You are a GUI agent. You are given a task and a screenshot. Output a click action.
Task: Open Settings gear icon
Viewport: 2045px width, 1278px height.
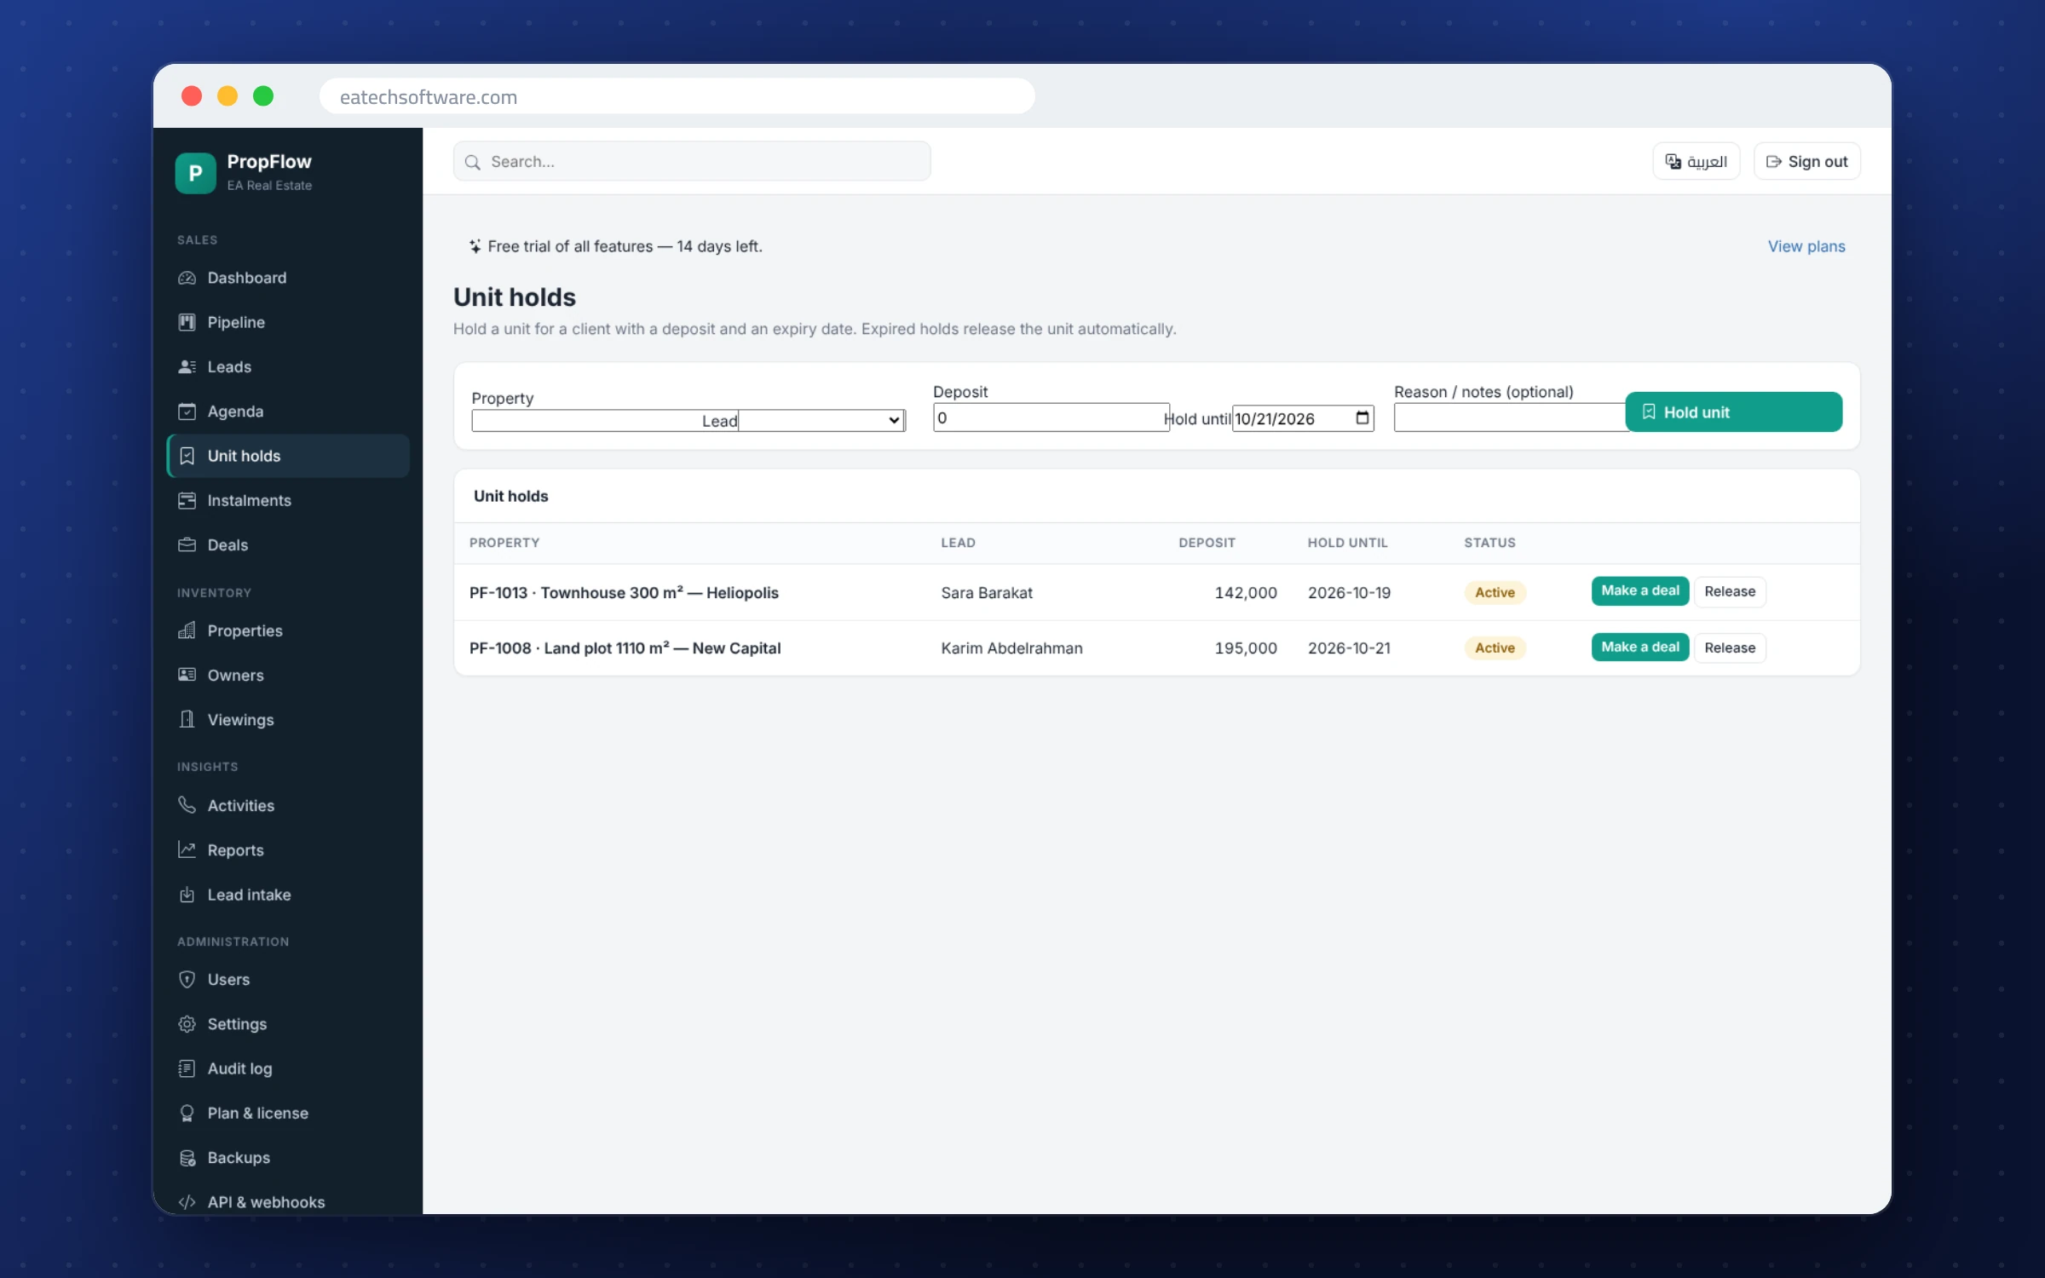click(x=187, y=1024)
